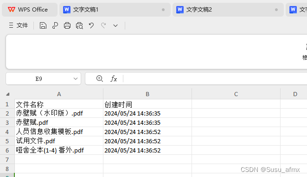
Task: Click the Undo arrow icon
Action: [x=91, y=25]
